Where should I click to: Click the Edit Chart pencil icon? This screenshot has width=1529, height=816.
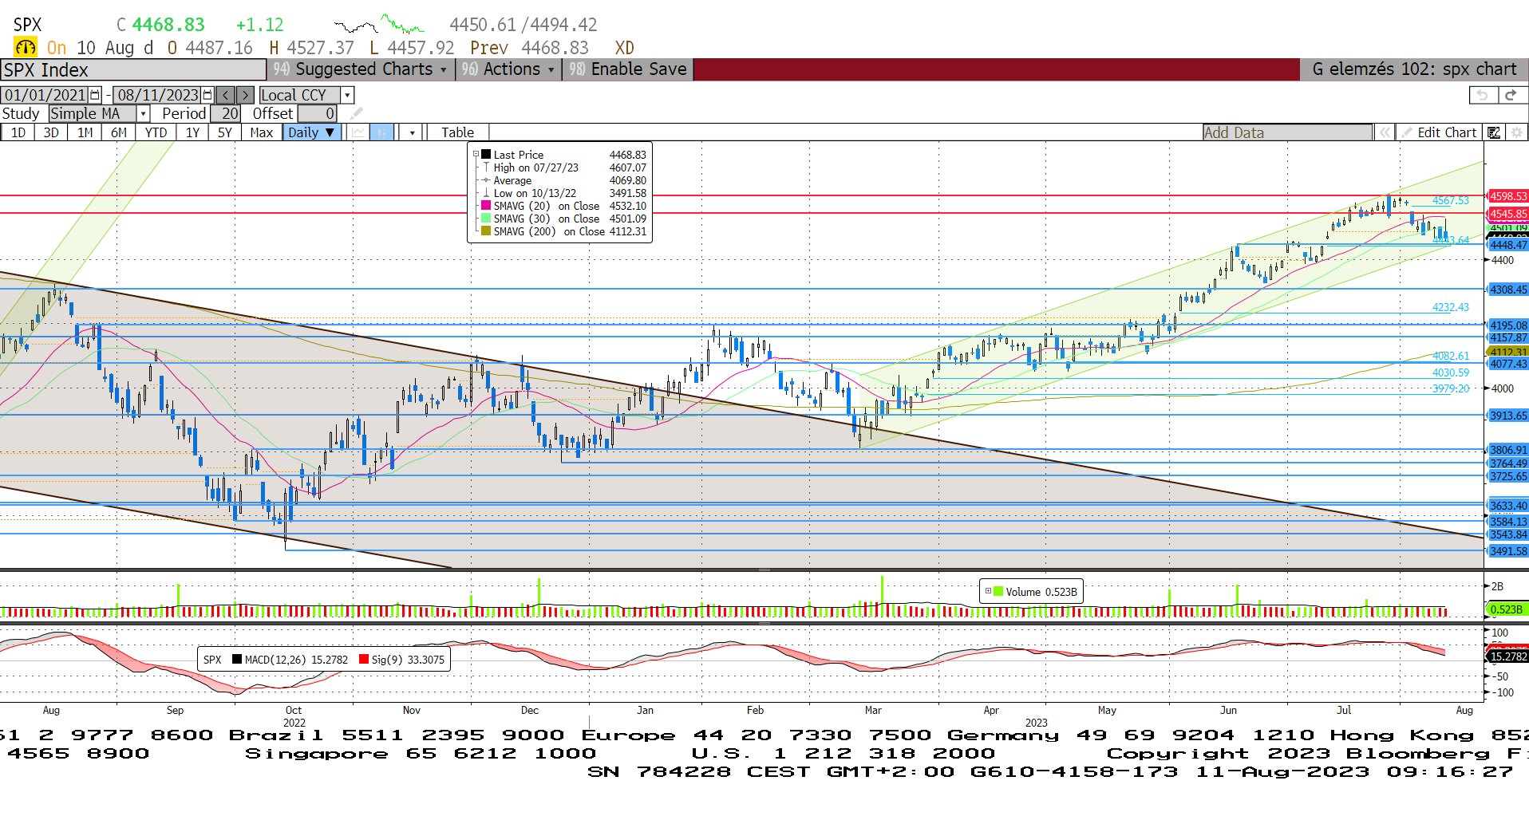(1407, 132)
